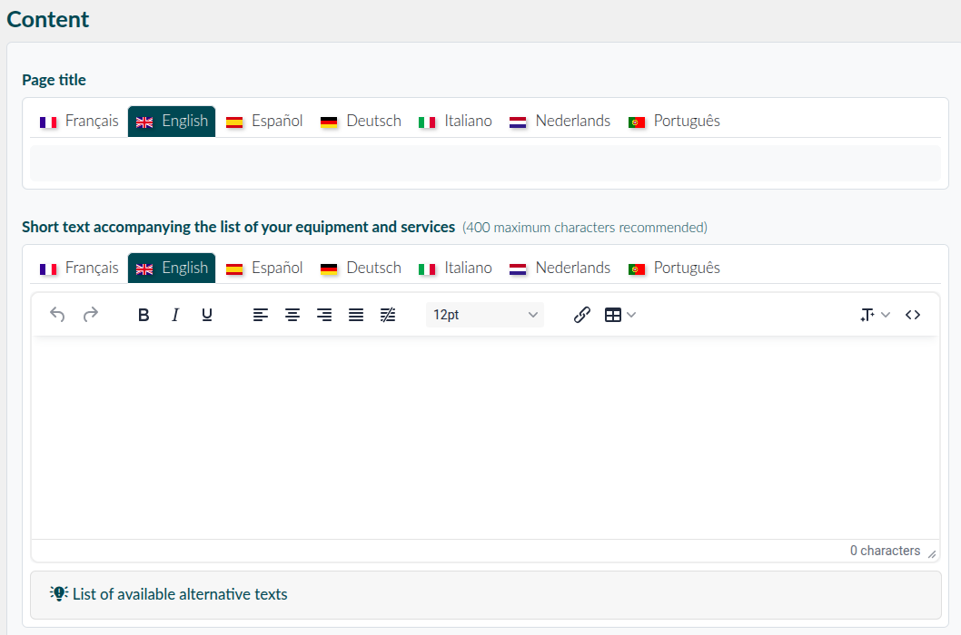Undo the last edit in the editor
This screenshot has height=635, width=961.
click(57, 315)
